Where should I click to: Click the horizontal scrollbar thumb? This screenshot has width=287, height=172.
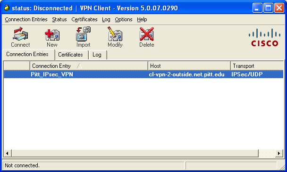(135, 153)
